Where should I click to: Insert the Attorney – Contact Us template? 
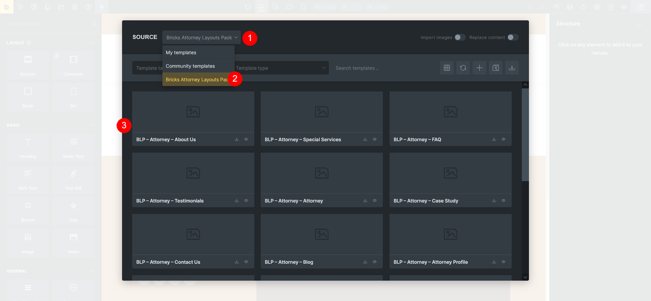[x=236, y=262]
